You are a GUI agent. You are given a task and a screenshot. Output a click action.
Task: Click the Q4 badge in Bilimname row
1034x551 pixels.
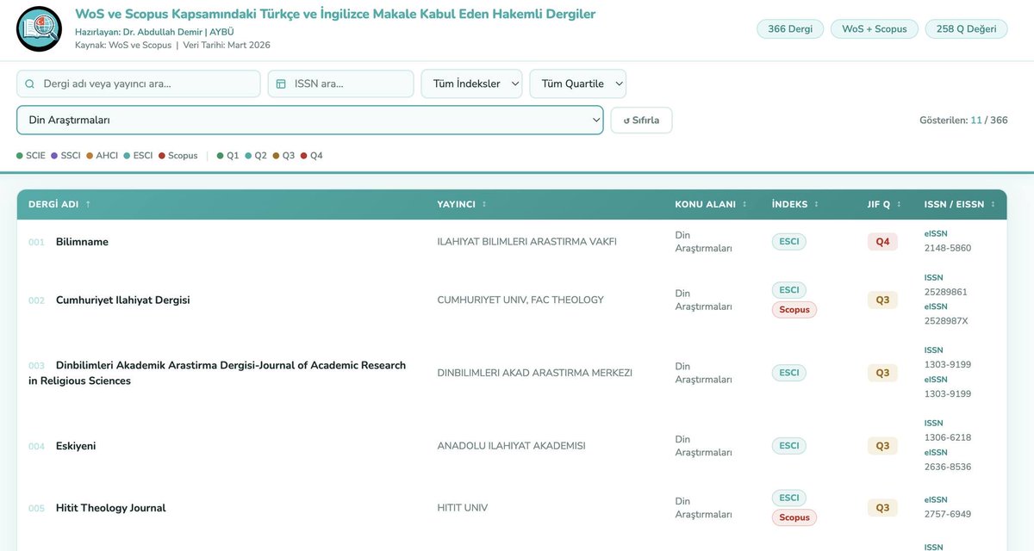(x=882, y=242)
